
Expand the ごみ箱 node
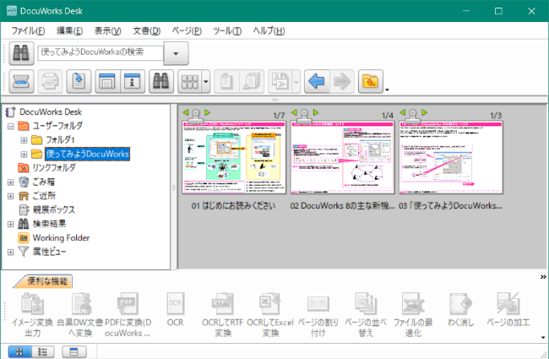pos(10,182)
